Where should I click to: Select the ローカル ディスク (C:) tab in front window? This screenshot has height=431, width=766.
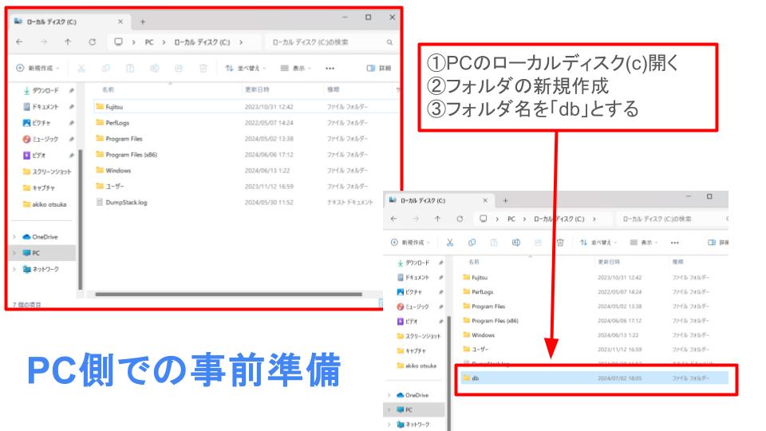(438, 200)
